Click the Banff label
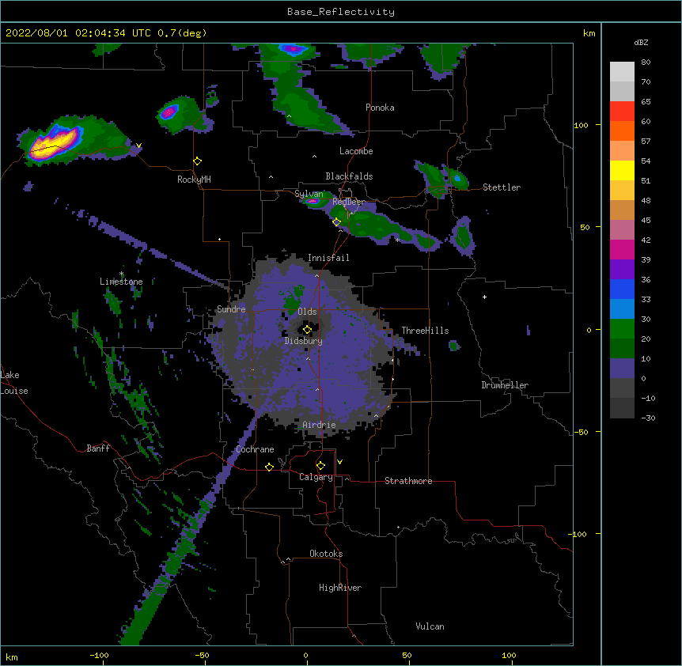 (98, 448)
